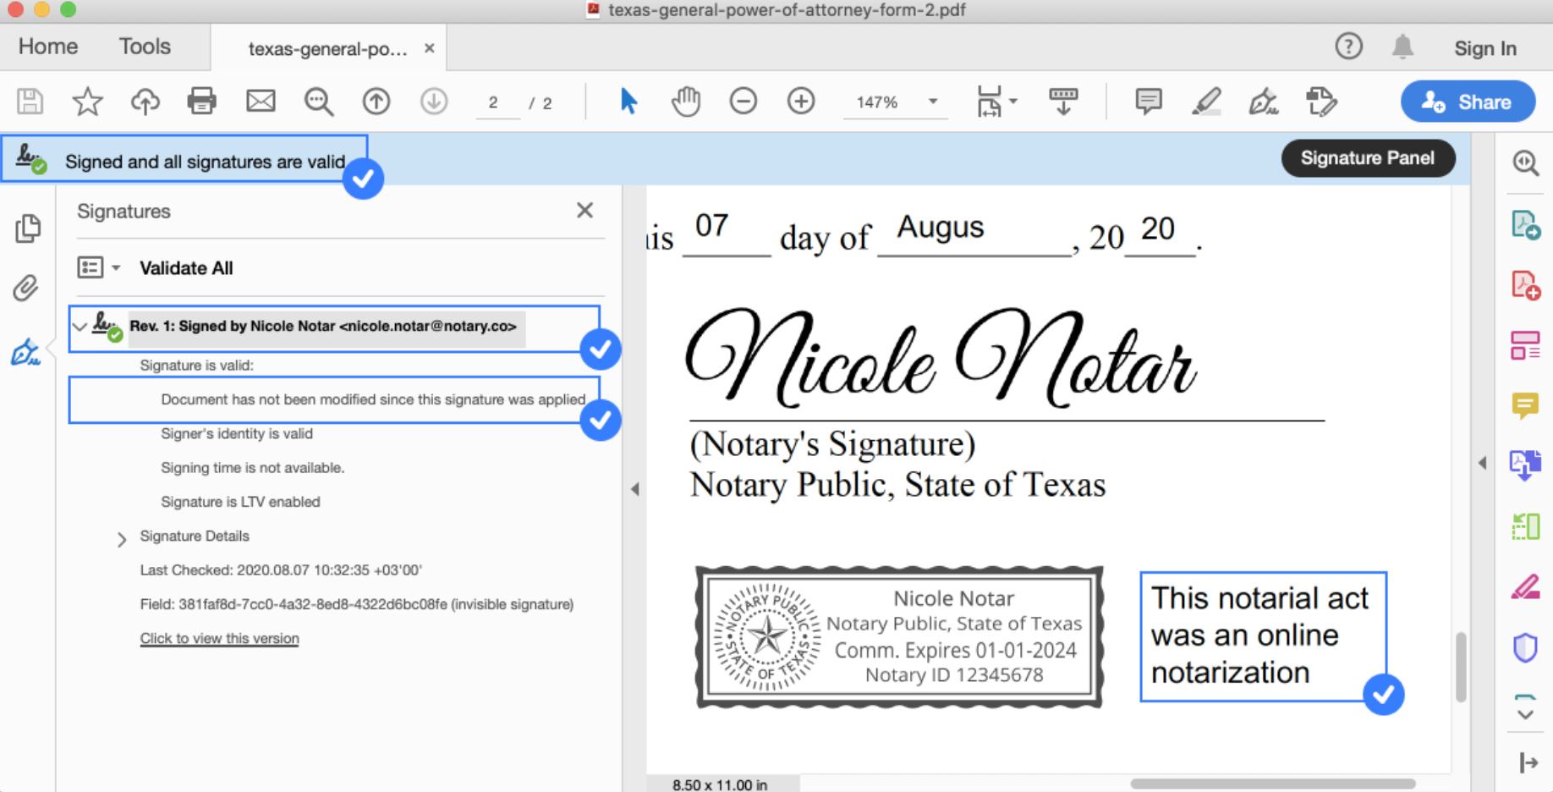Open the signature options dropdown beside Validate All
1553x792 pixels.
tap(117, 267)
